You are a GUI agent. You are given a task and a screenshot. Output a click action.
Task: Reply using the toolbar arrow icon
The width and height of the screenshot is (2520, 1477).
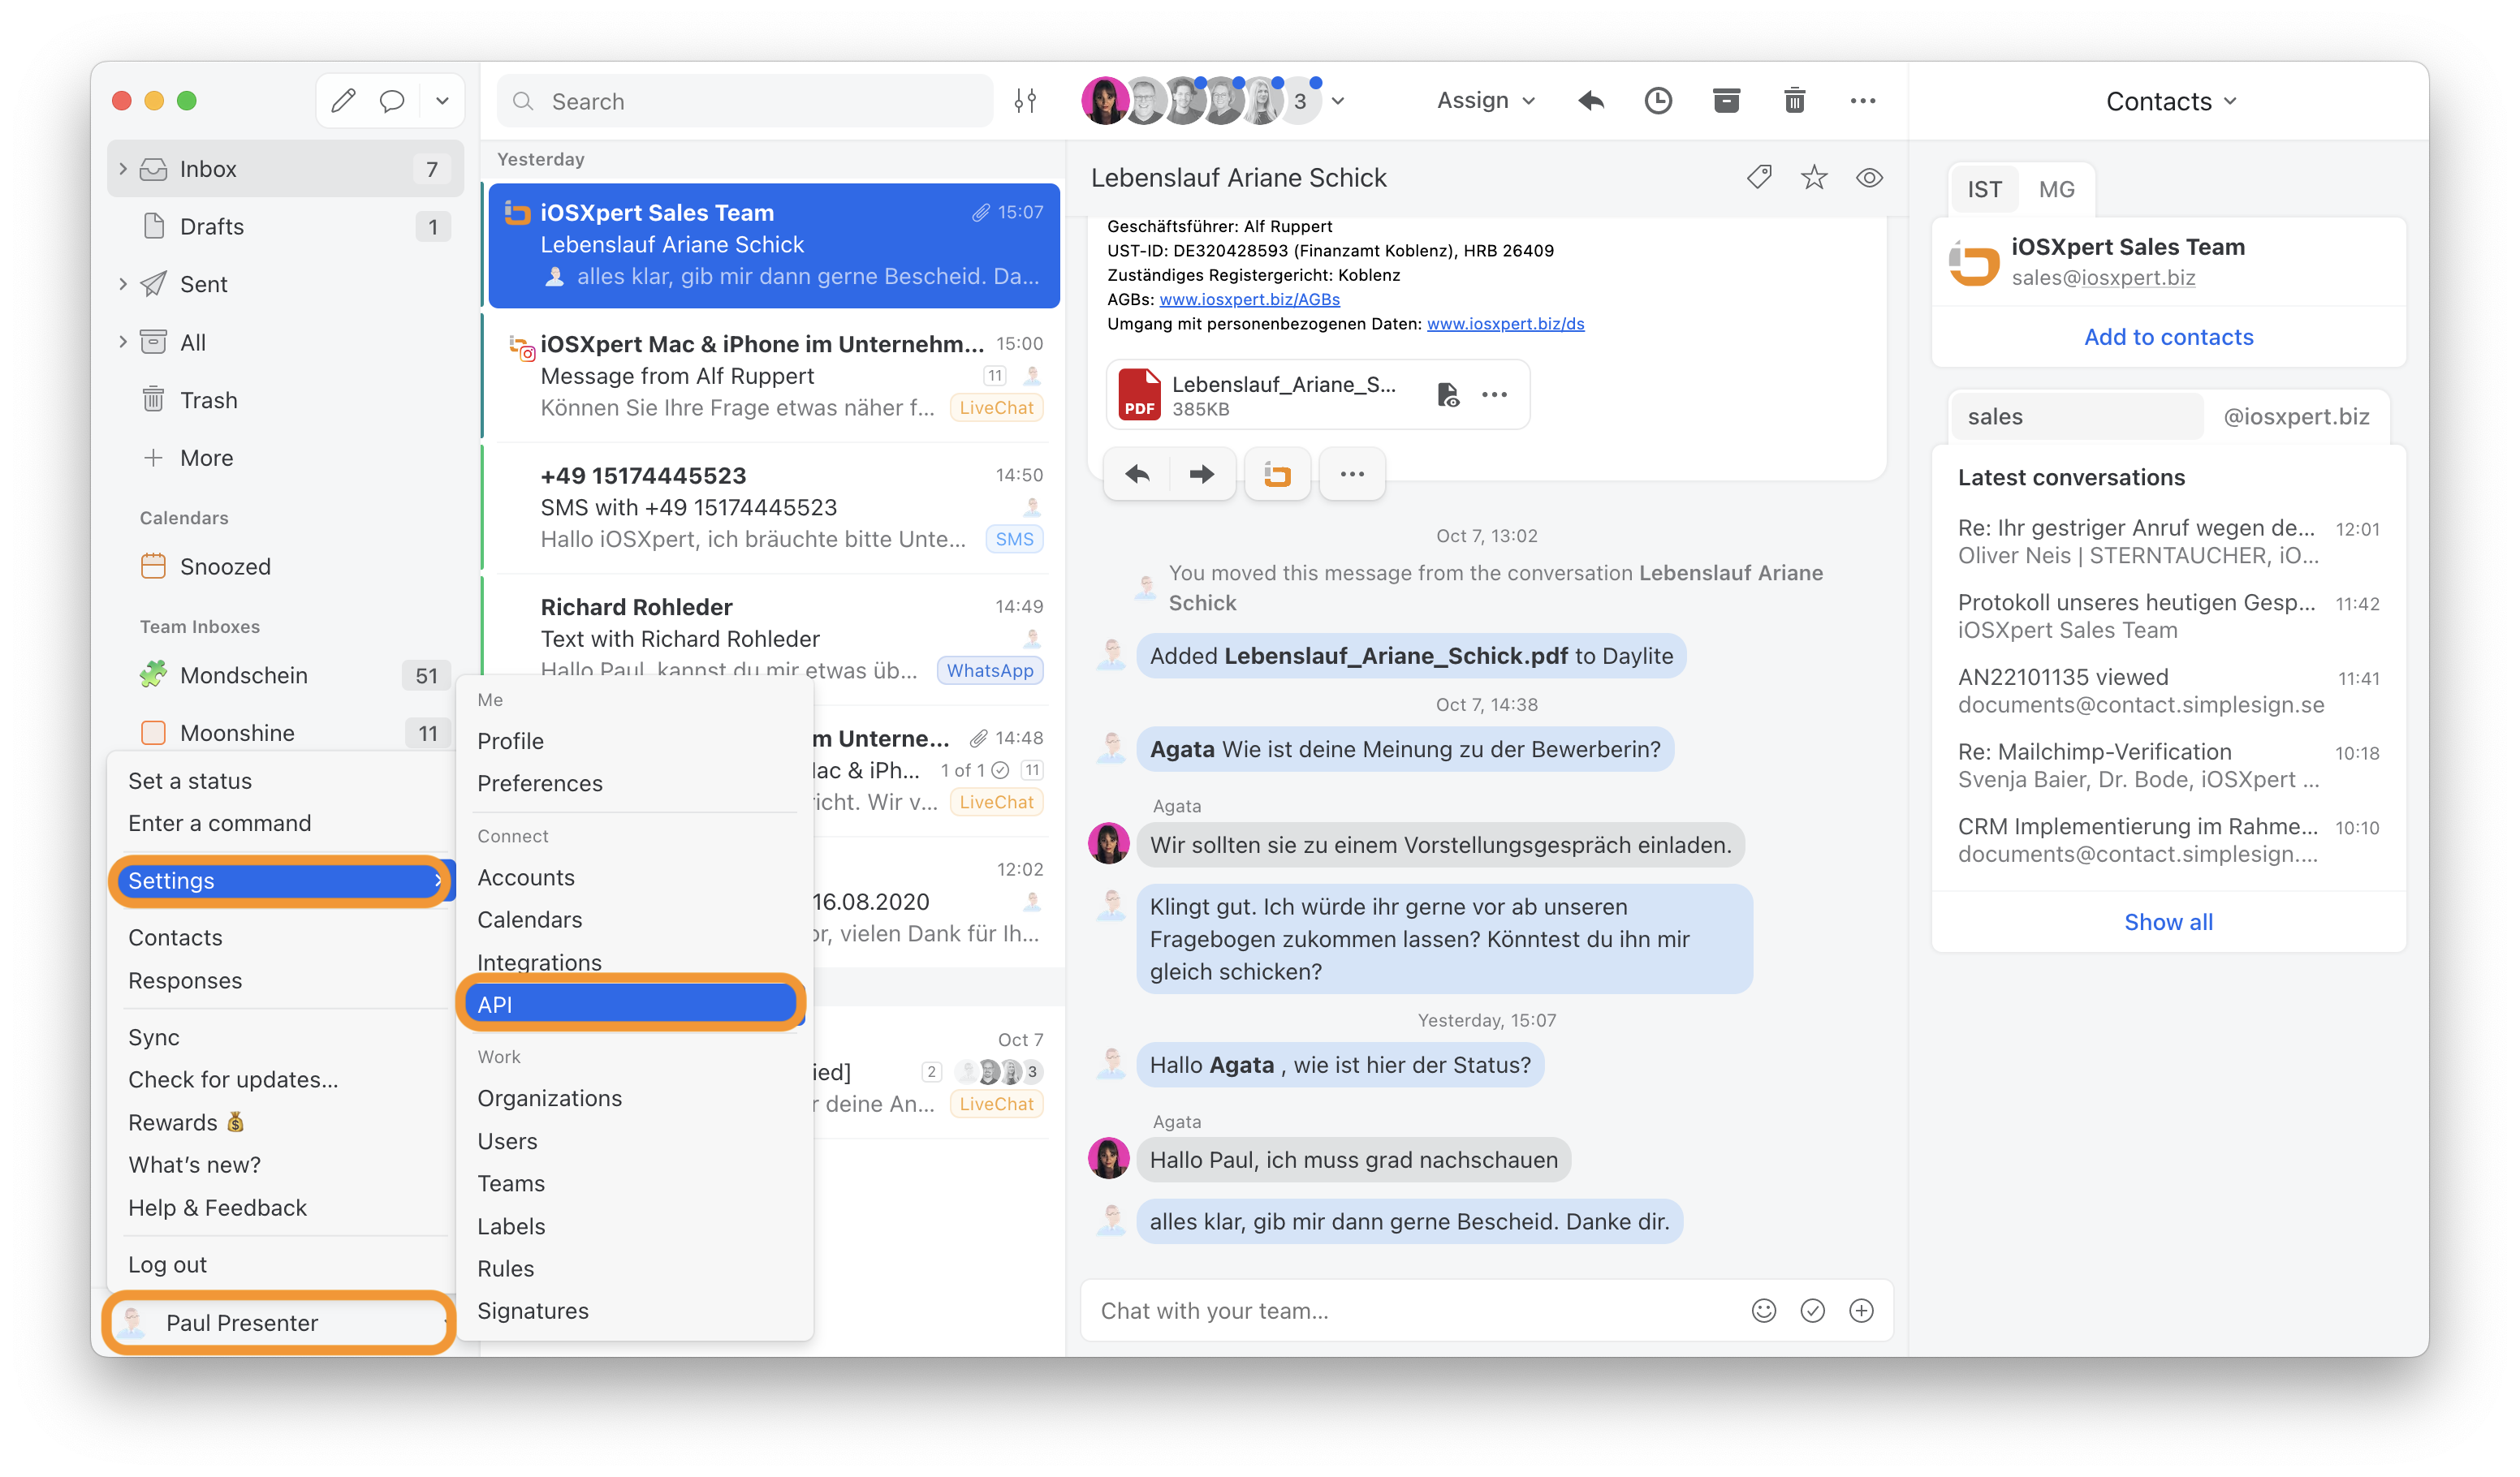coord(1591,101)
